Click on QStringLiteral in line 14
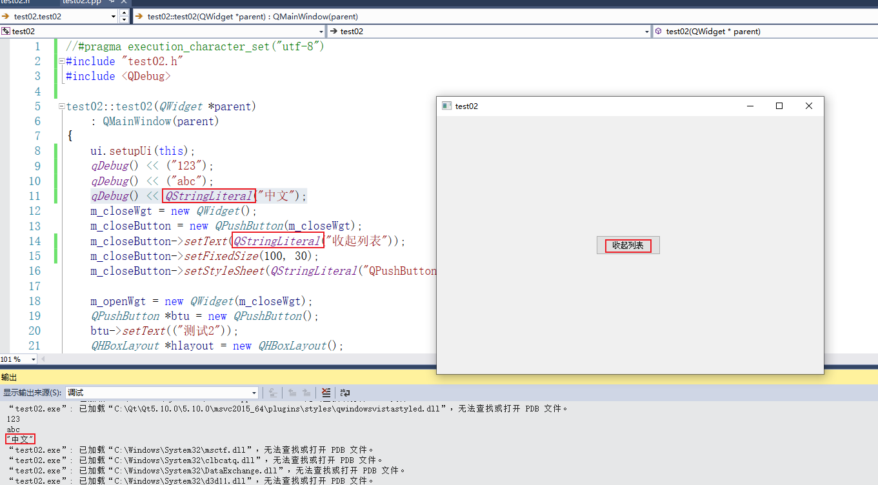 (277, 241)
